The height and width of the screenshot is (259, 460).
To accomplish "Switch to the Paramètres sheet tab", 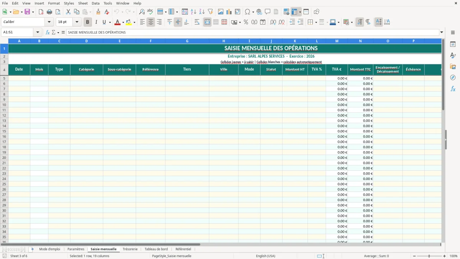I will (x=76, y=249).
